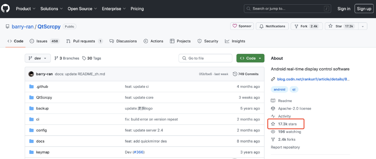Screen dimensions: 376x159
Task: Open the blog.csdn.net article link
Action: point(313,79)
